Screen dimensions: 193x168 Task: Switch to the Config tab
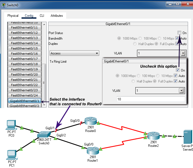click(29, 16)
